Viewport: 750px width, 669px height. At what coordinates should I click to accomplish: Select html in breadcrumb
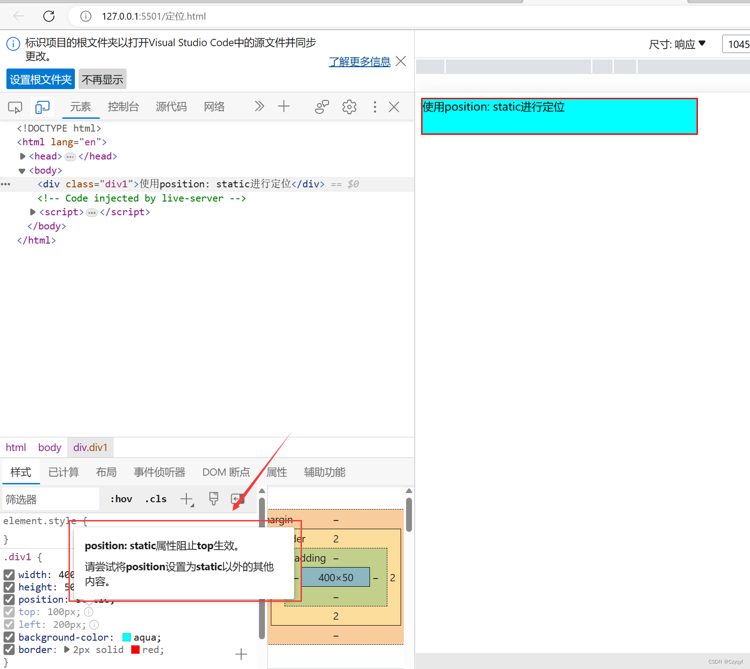click(16, 447)
